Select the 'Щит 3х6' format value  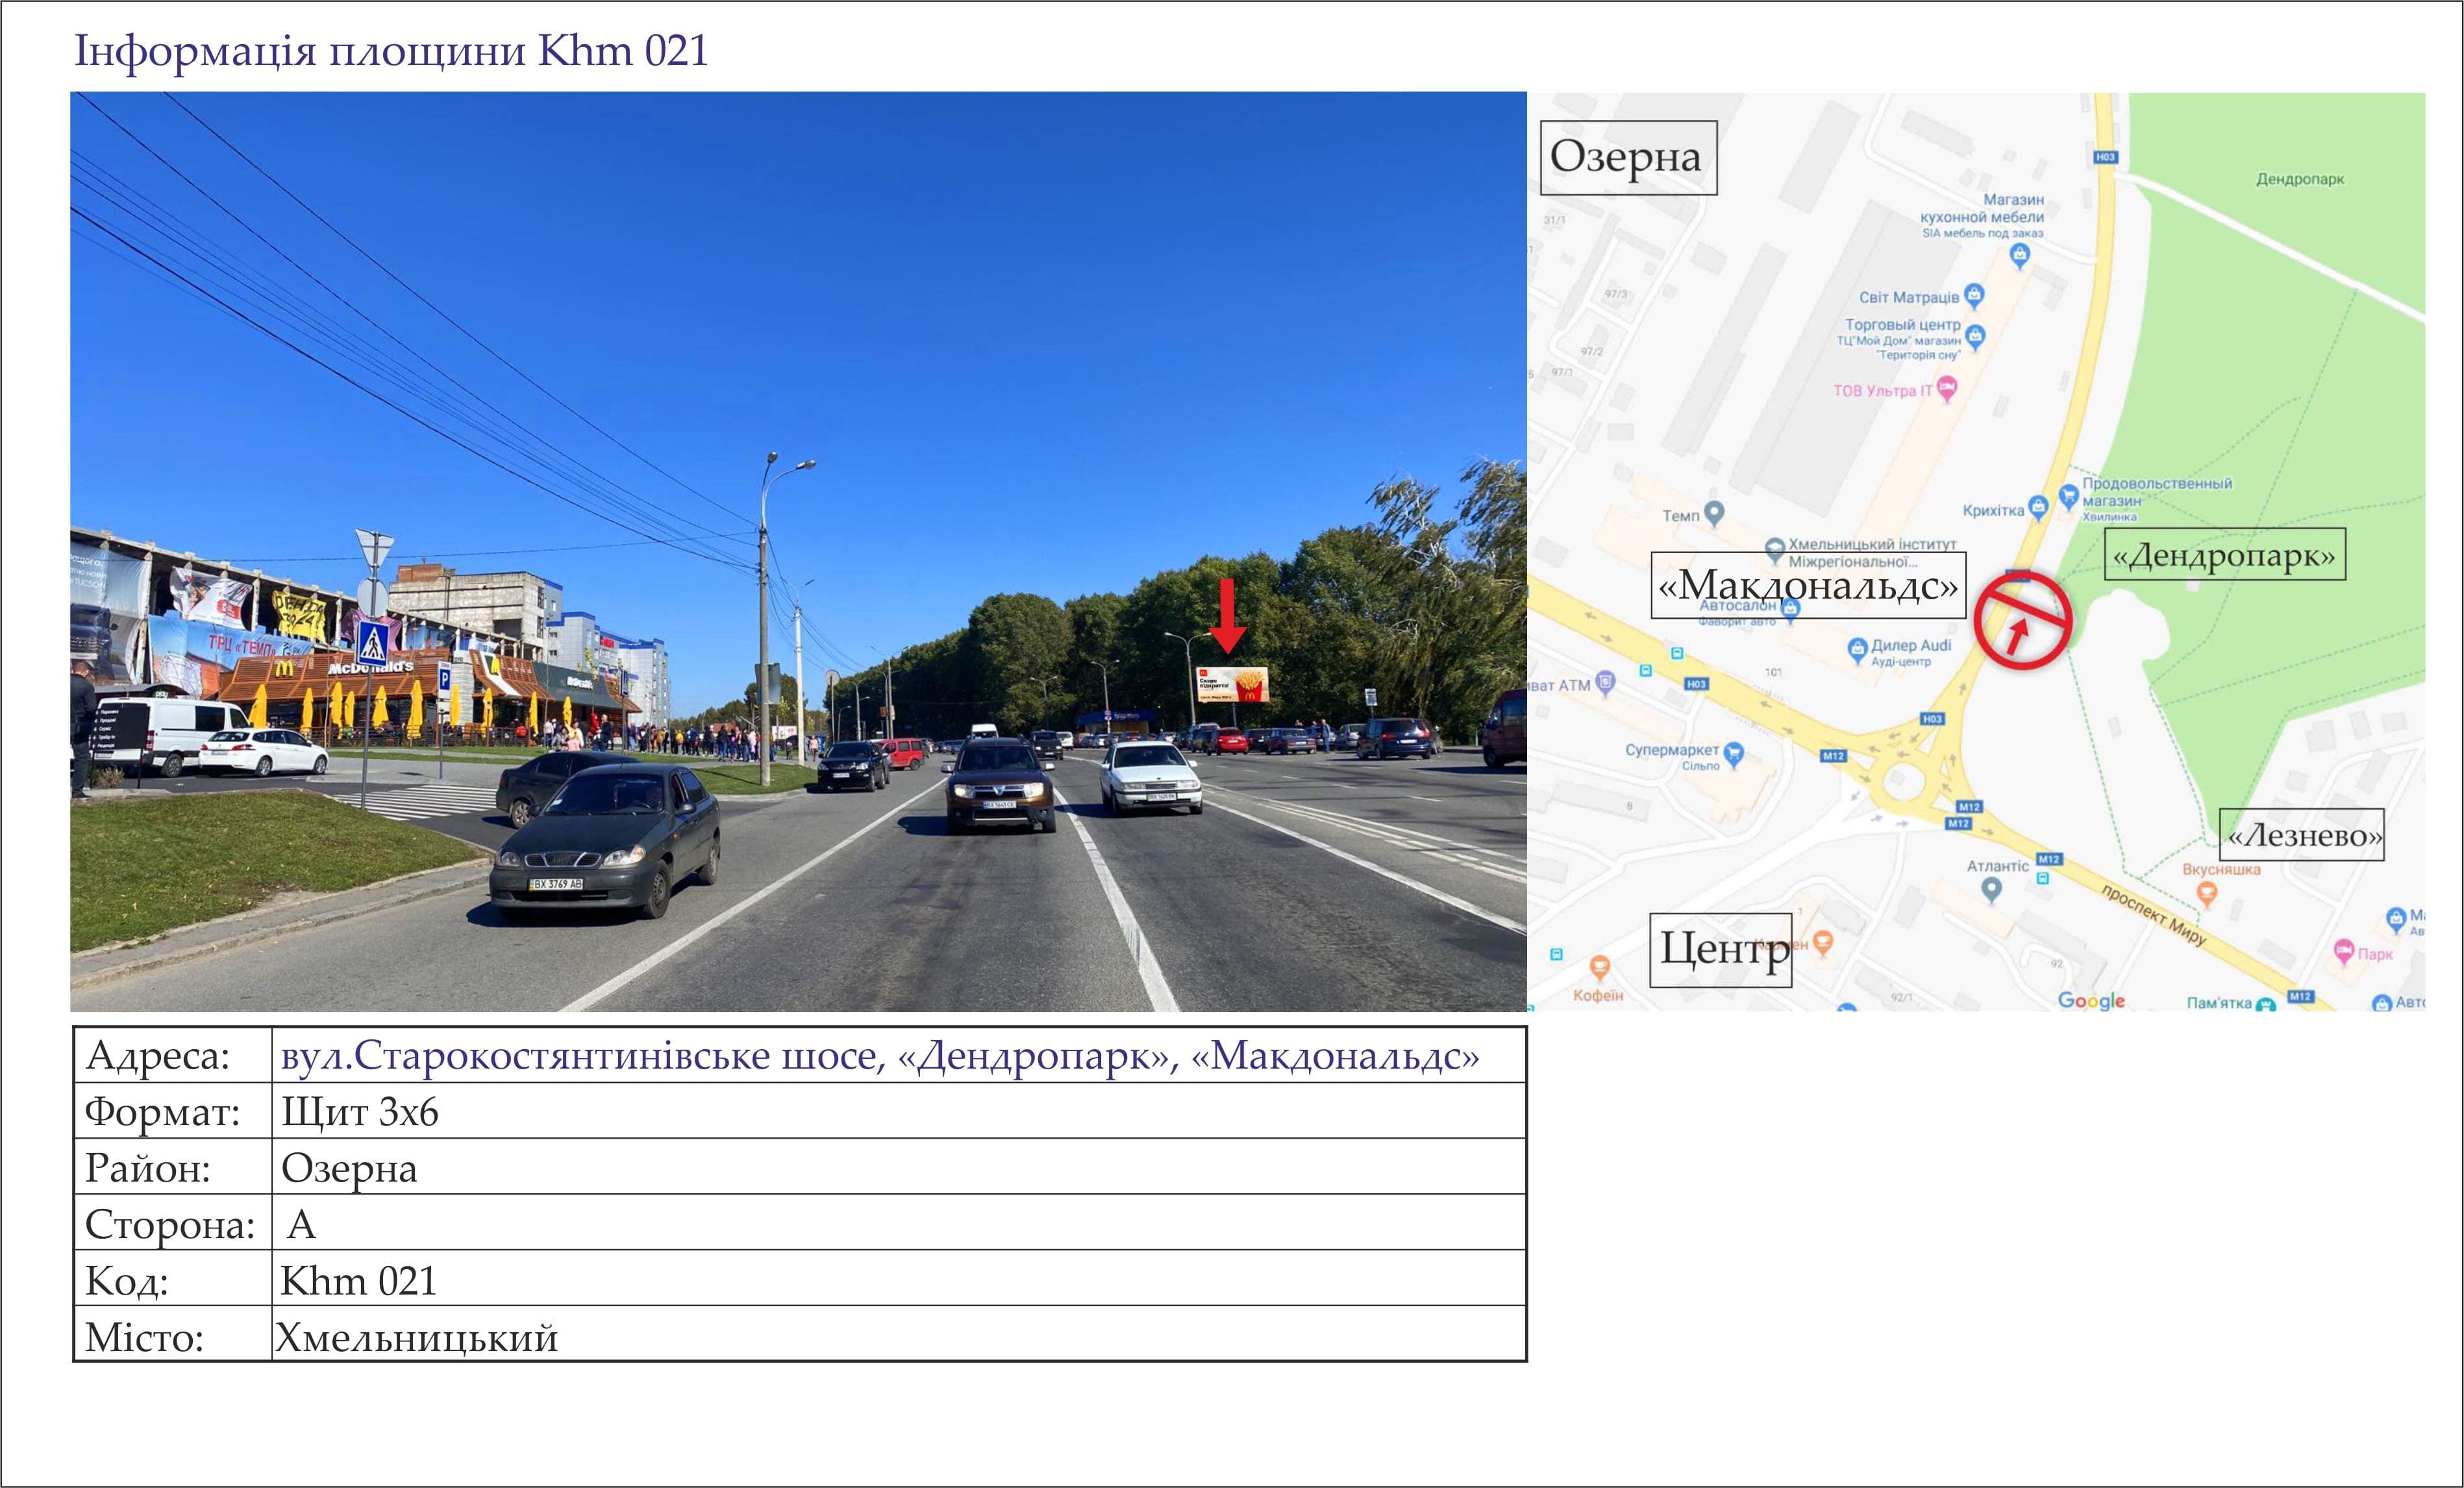(360, 1112)
